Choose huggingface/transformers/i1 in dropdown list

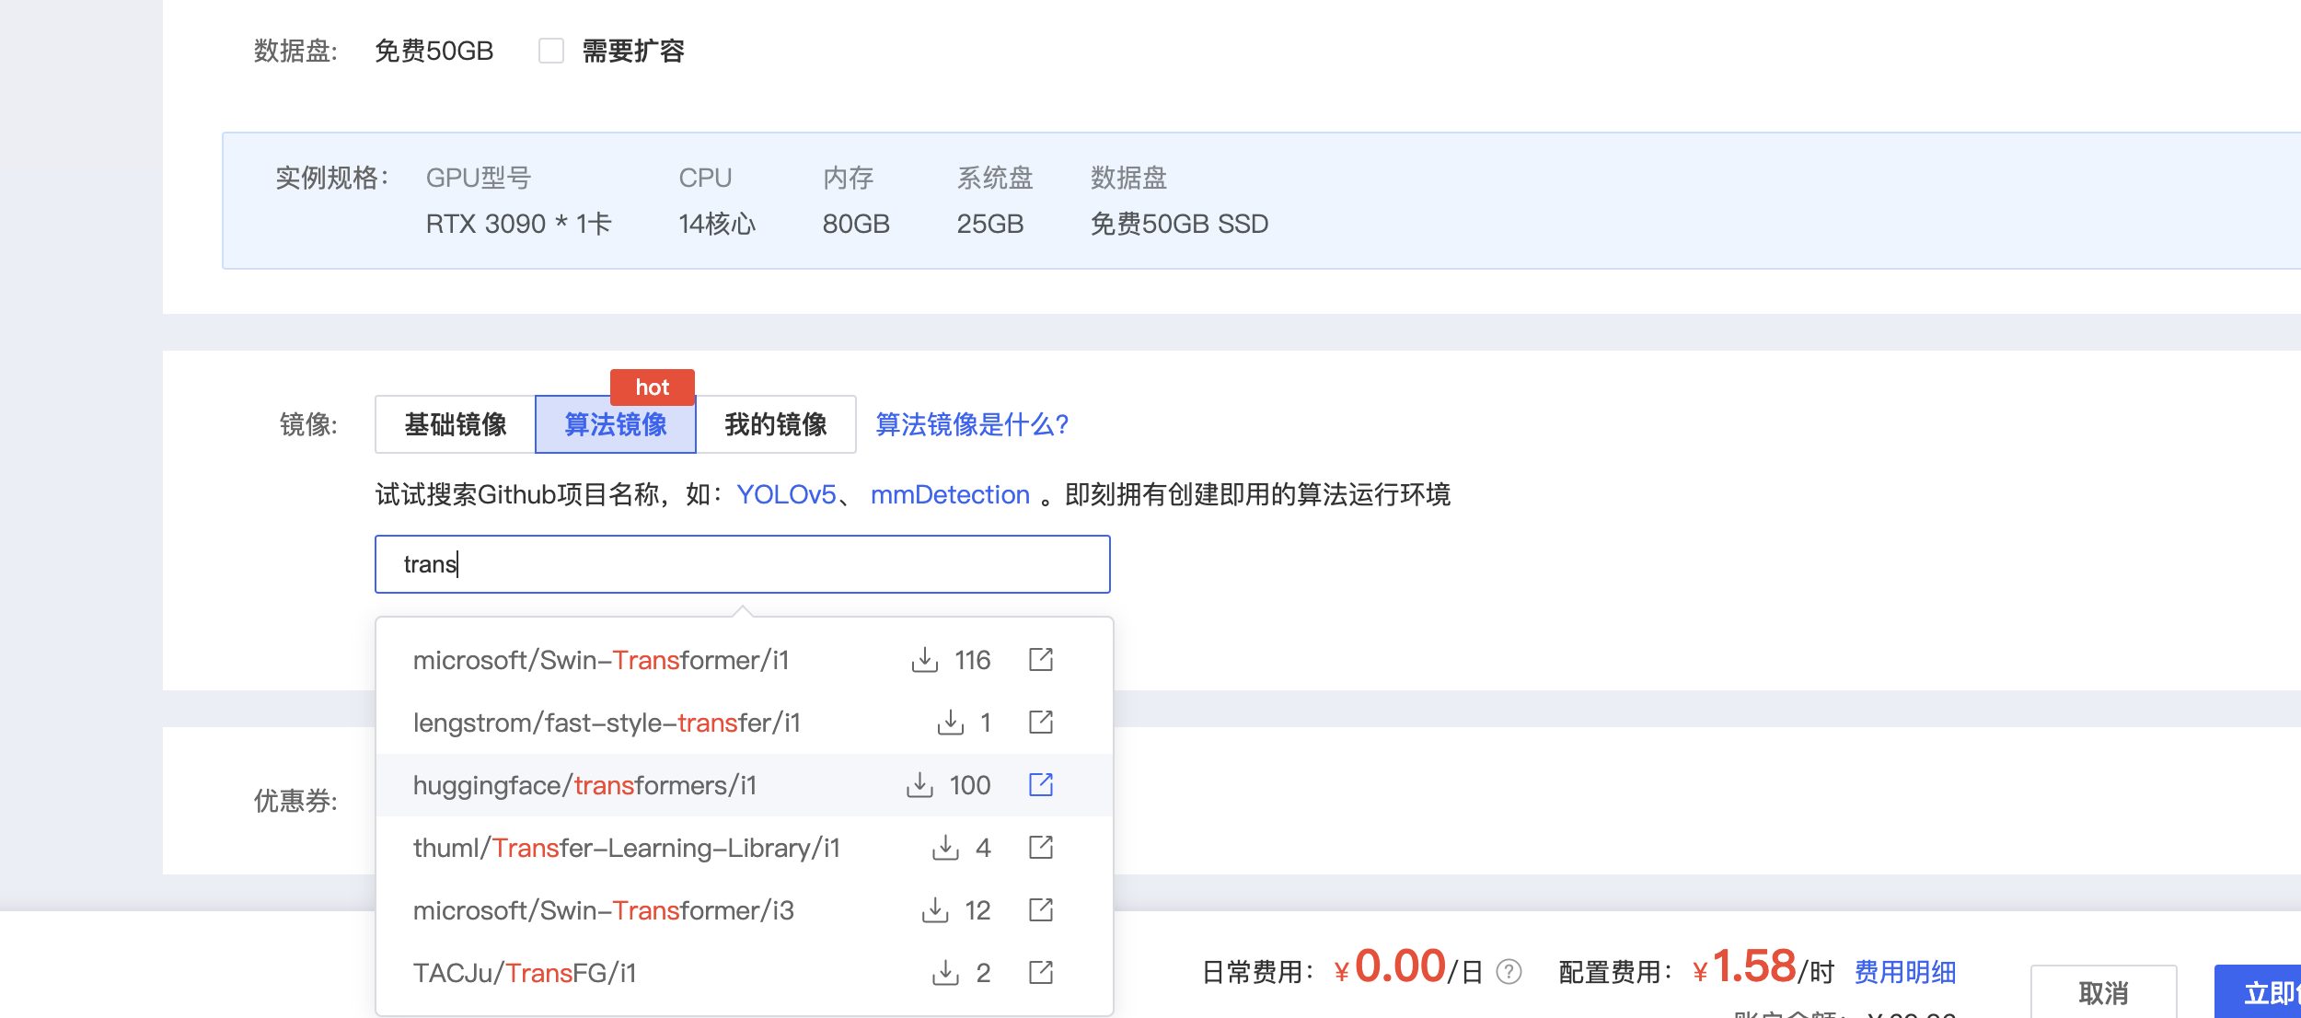(584, 785)
